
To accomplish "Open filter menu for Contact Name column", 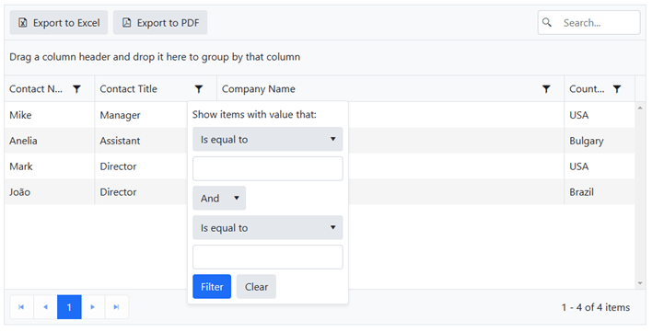I will coord(77,89).
